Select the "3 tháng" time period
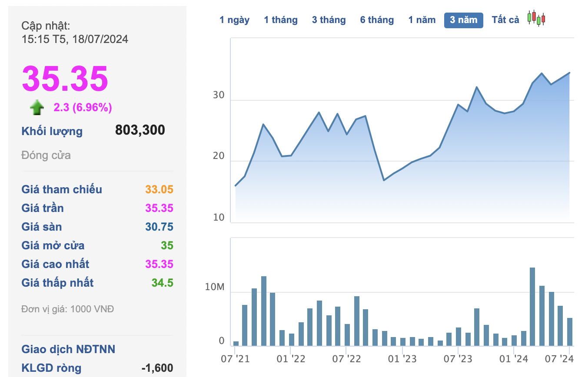 click(x=329, y=20)
